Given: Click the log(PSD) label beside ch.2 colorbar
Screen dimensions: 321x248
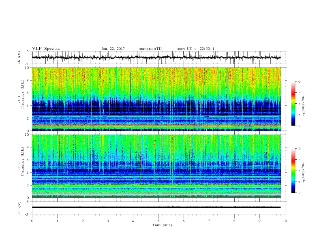Looking at the screenshot, I should tap(304, 173).
